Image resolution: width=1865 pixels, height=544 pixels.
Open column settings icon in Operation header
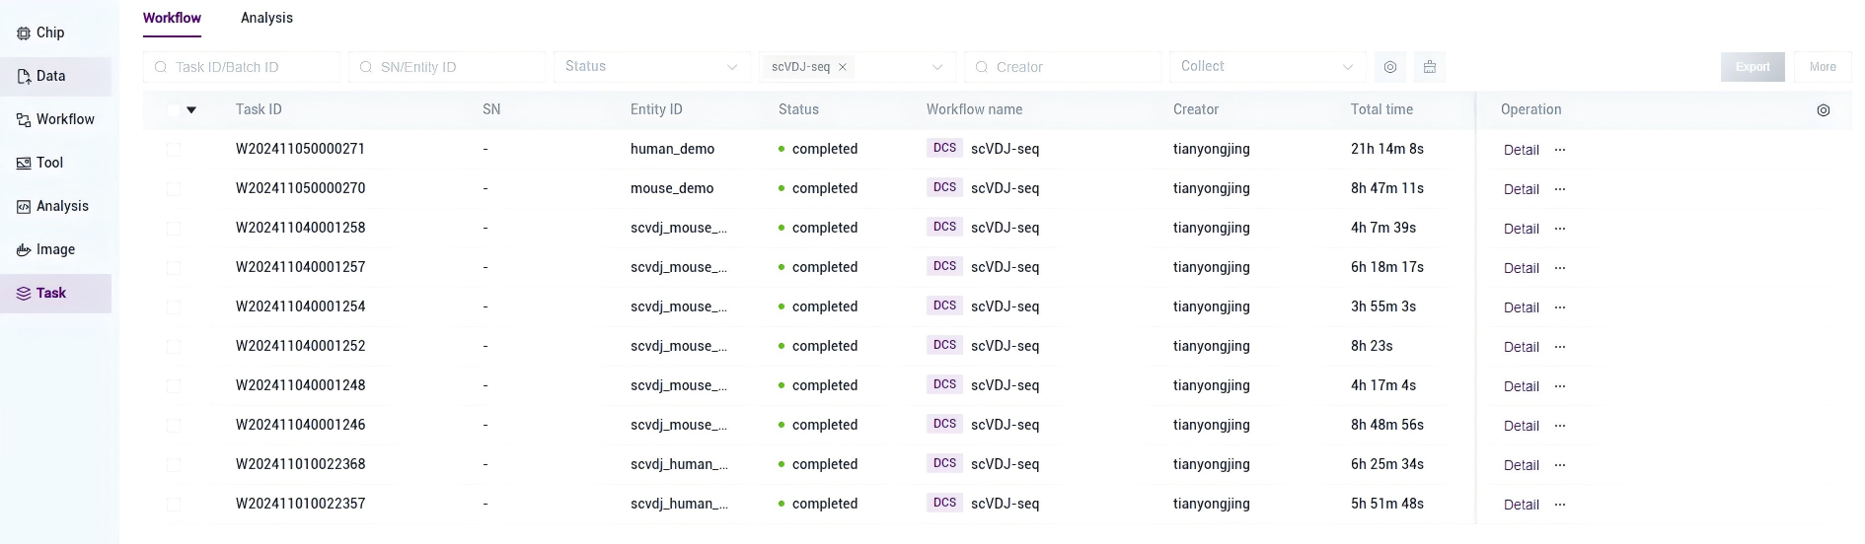pos(1823,110)
